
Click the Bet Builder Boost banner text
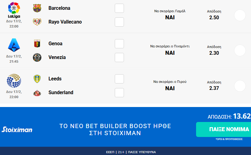(115, 130)
